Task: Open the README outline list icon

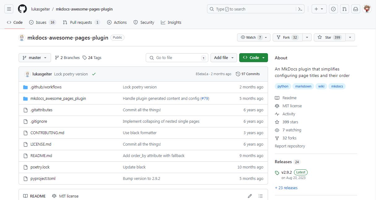Action: click(x=261, y=196)
